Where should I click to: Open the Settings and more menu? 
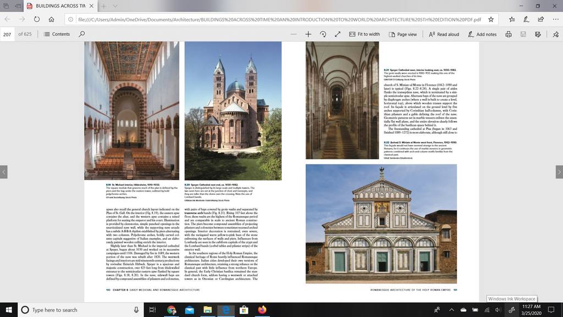point(555,19)
